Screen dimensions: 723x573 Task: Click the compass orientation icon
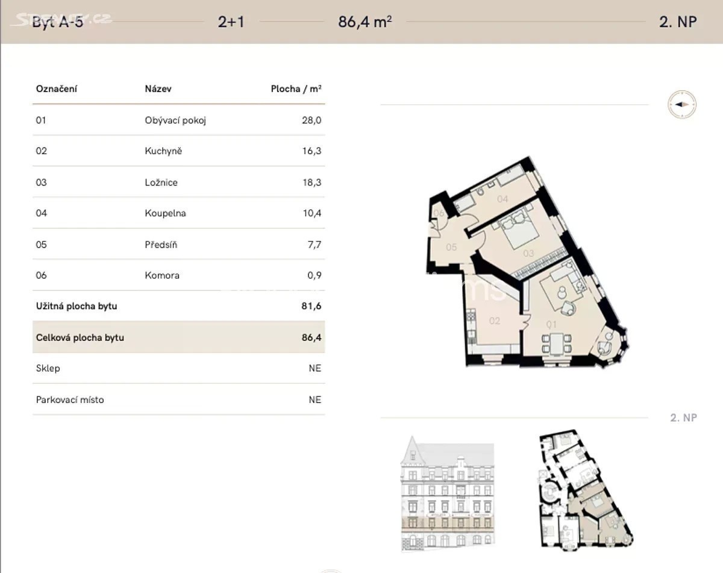(681, 104)
